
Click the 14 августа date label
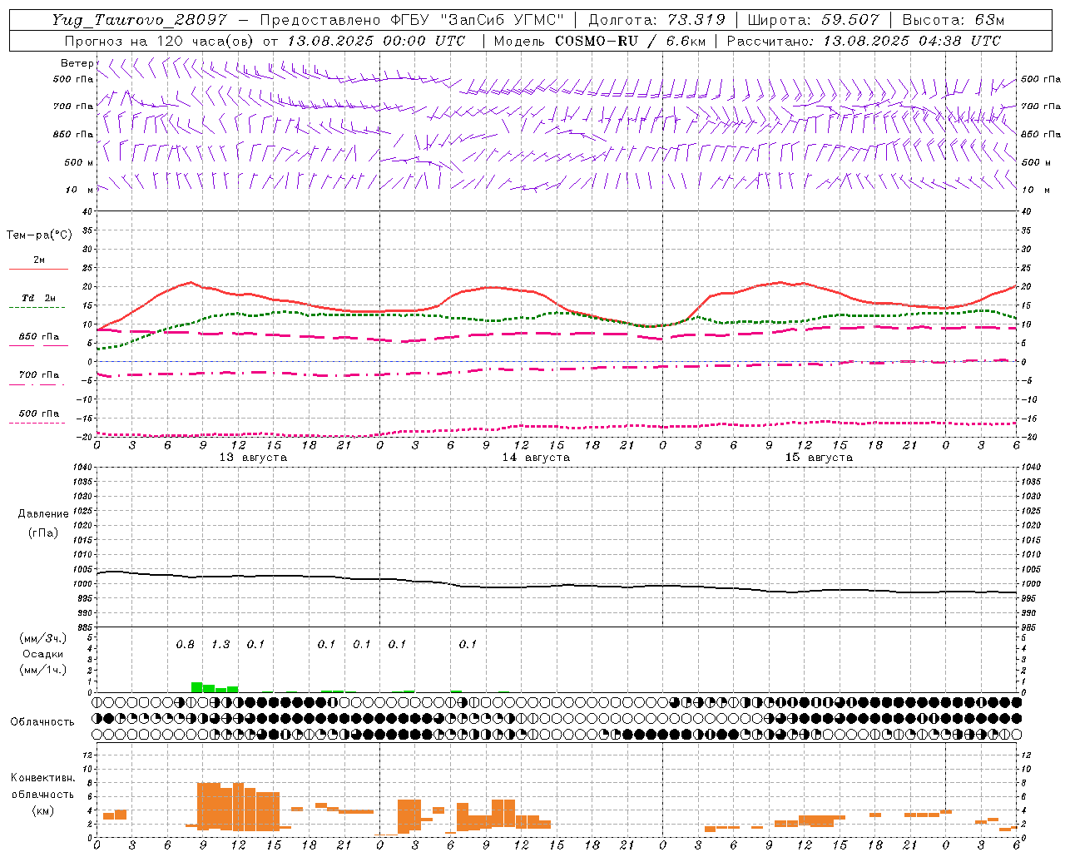pos(536,458)
